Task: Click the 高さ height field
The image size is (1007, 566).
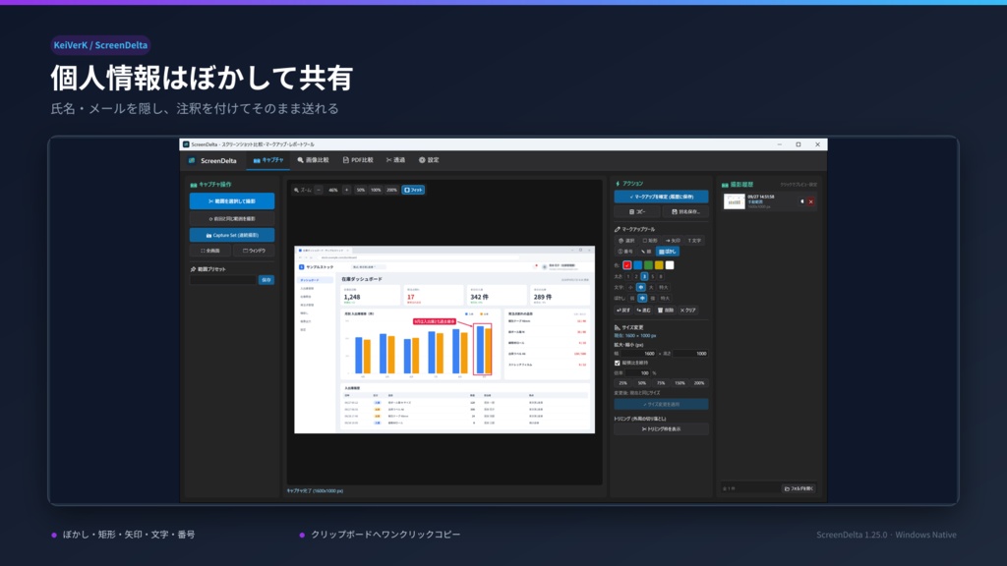Action: 690,354
